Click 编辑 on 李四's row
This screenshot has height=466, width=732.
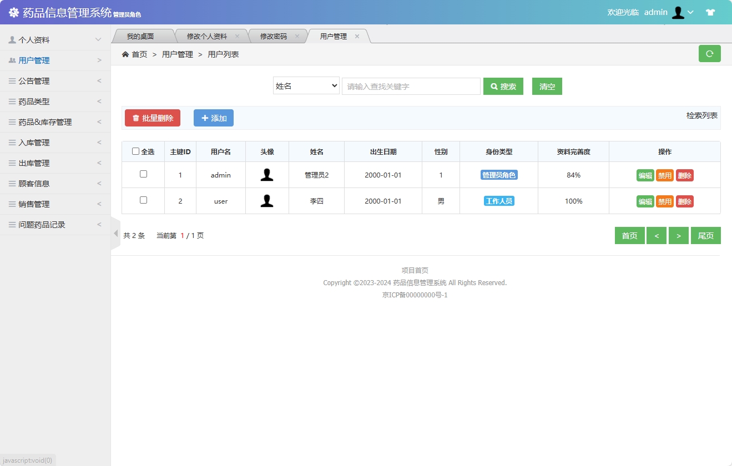pos(645,201)
